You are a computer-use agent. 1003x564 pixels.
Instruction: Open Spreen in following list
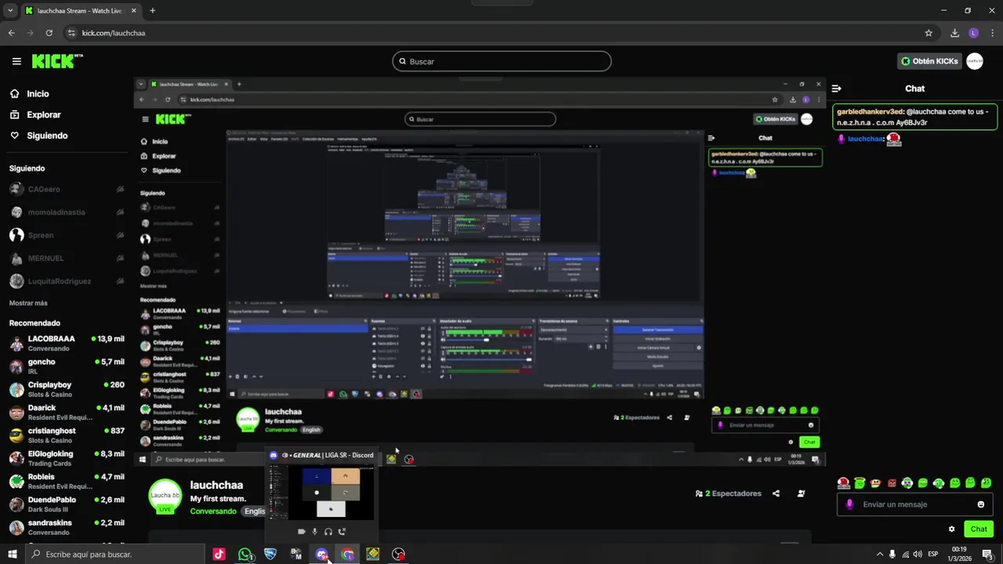67,235
